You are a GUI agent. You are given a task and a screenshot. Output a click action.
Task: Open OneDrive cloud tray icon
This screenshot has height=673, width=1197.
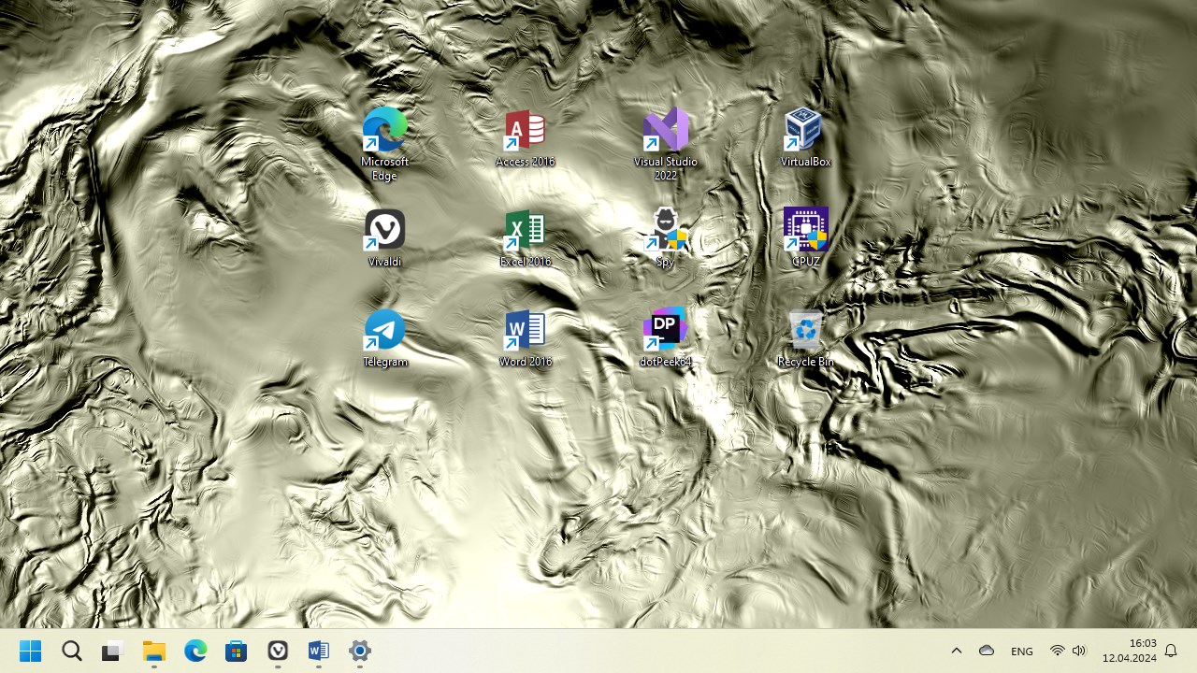[987, 652]
